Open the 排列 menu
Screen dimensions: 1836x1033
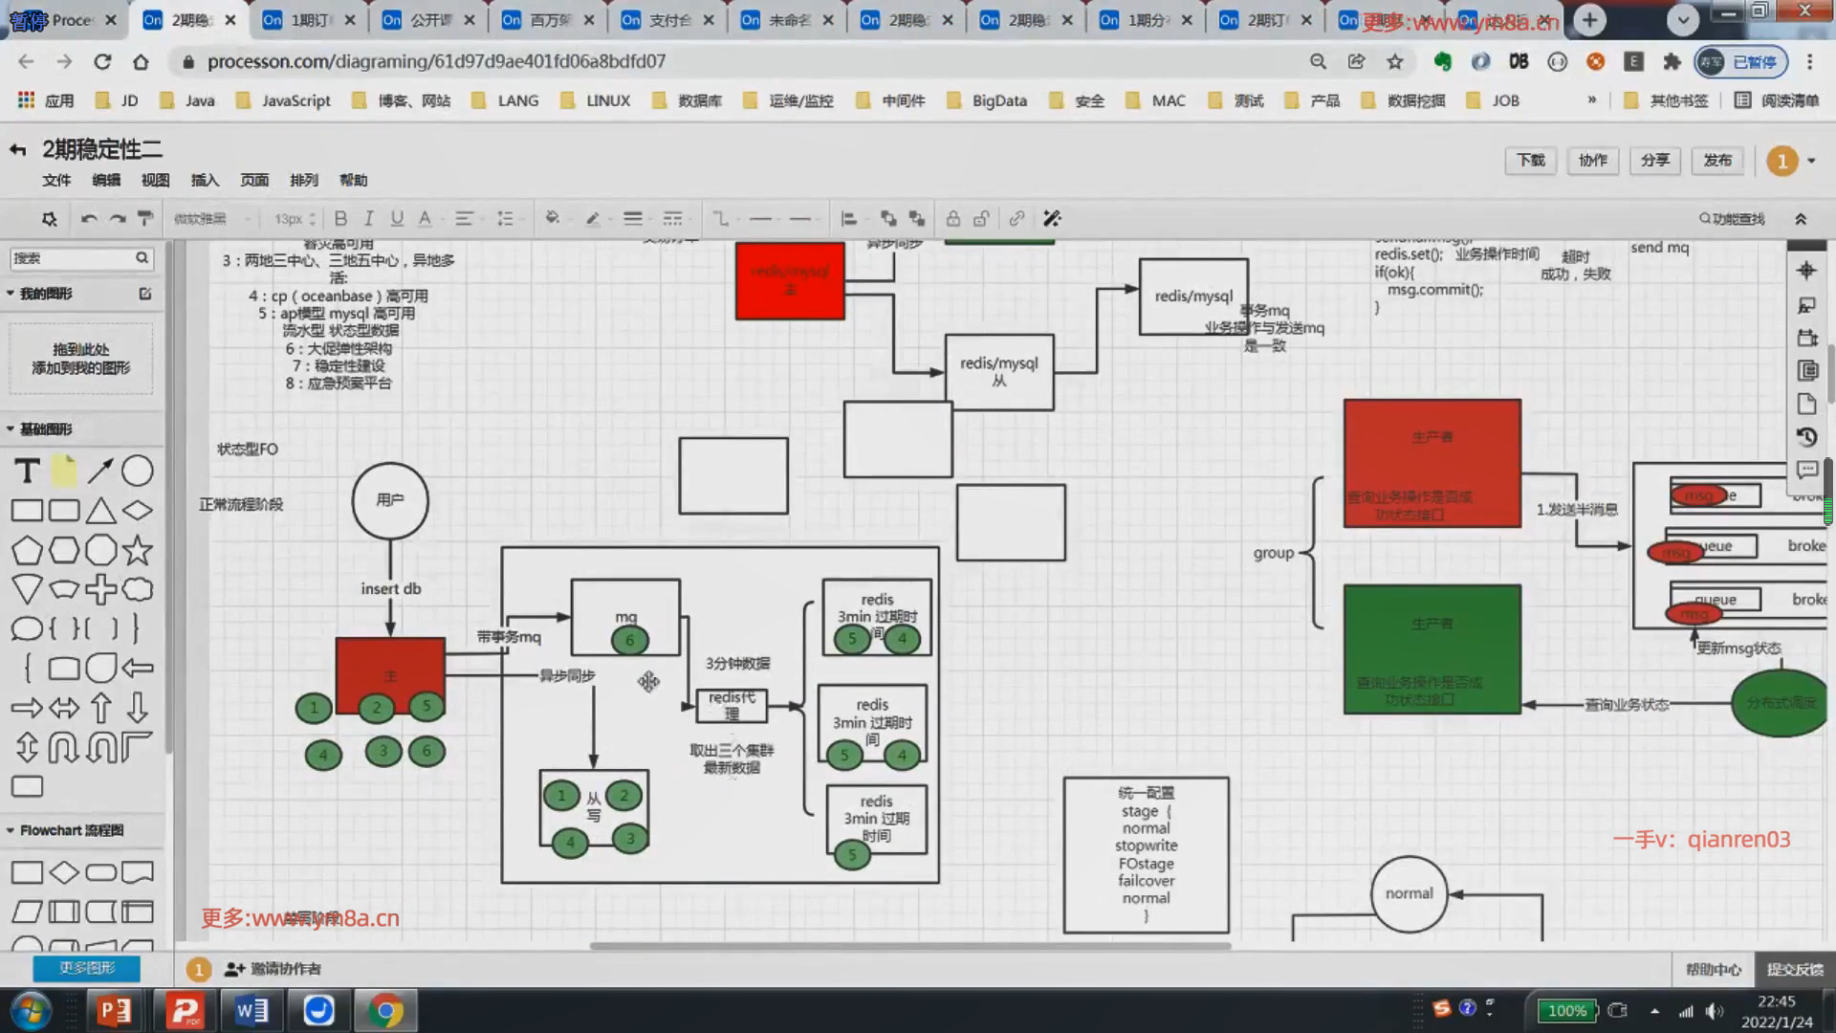[303, 180]
